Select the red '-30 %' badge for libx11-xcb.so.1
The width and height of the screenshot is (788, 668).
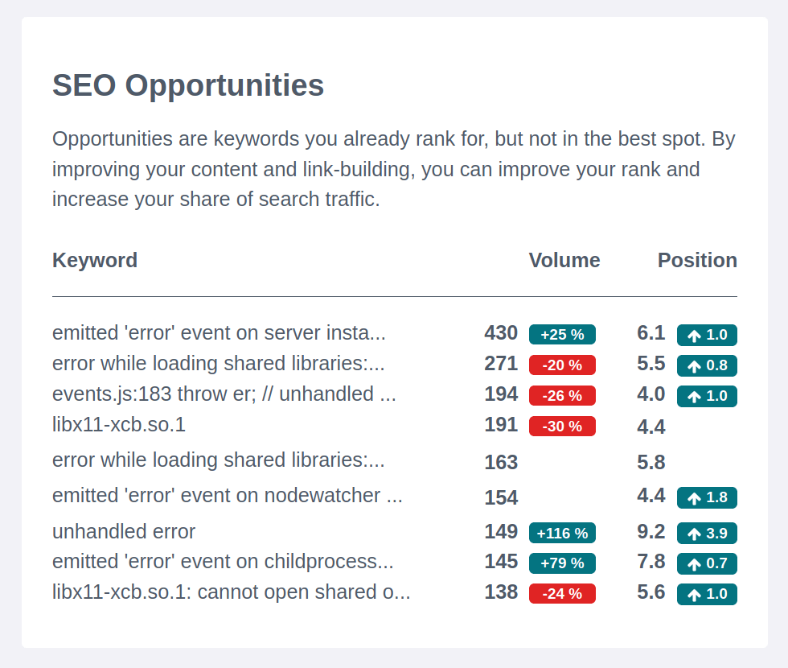[562, 427]
